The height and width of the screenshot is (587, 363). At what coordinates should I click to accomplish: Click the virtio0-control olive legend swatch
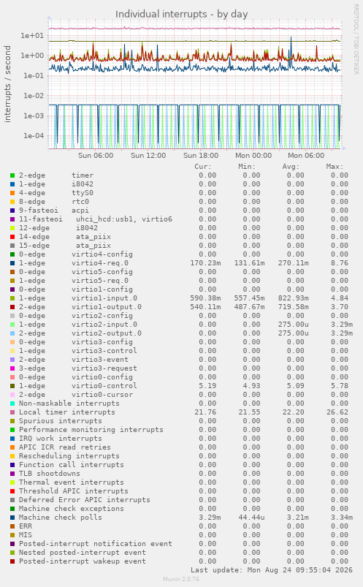(12, 386)
